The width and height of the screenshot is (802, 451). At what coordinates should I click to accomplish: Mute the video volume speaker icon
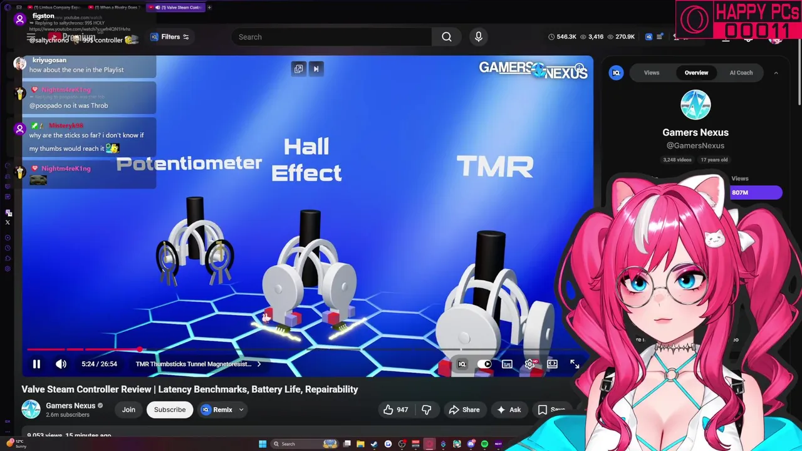click(61, 364)
